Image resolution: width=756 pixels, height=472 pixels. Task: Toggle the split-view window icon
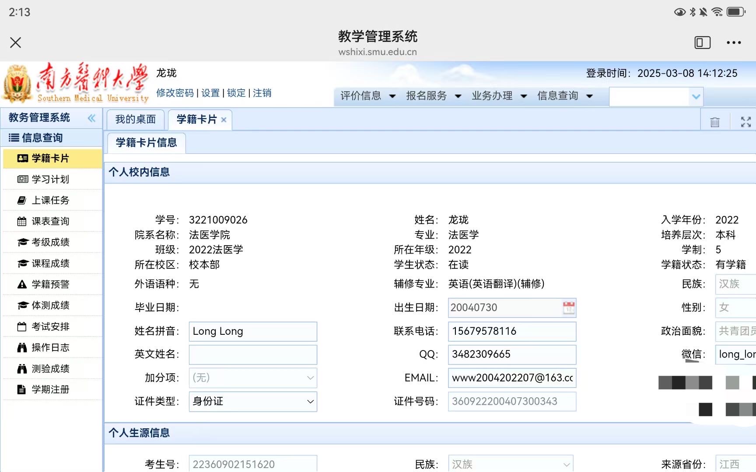coord(702,42)
